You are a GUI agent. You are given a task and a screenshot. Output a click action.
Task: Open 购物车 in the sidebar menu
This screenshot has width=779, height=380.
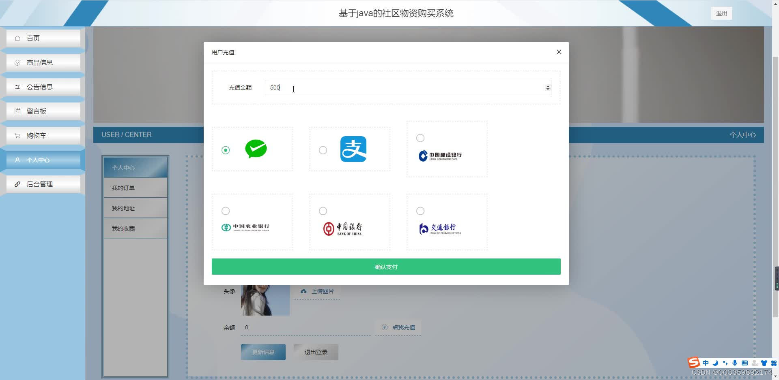(x=43, y=135)
